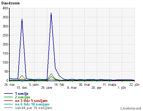Click the 'Daudzums' chart title

[x=10, y=3]
